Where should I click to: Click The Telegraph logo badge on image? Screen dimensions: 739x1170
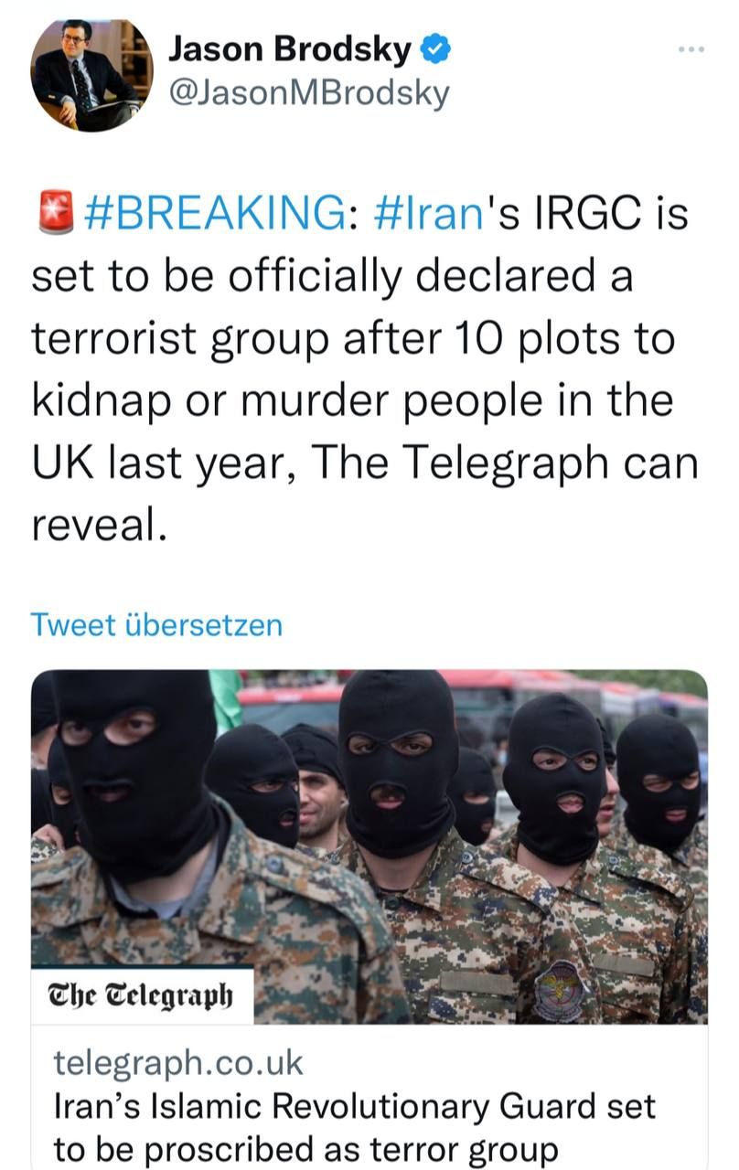click(142, 994)
